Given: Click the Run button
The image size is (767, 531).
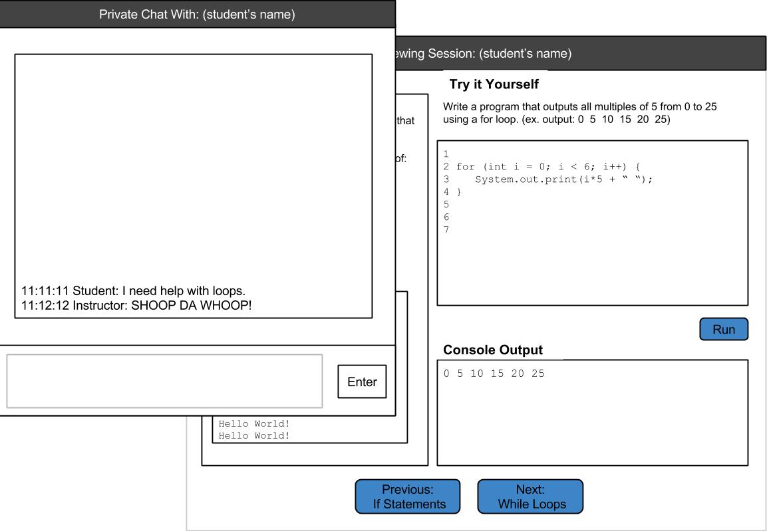Looking at the screenshot, I should (724, 329).
